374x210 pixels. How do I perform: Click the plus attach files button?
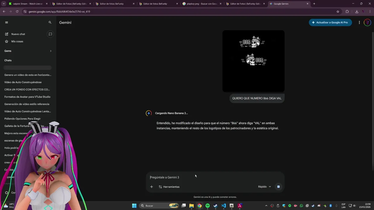pos(151,187)
